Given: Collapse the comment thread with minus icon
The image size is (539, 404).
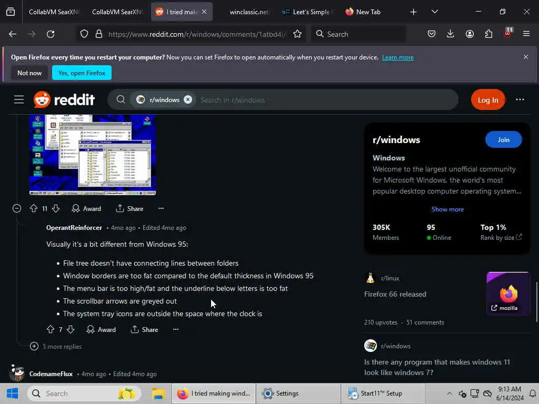Looking at the screenshot, I should tap(17, 208).
